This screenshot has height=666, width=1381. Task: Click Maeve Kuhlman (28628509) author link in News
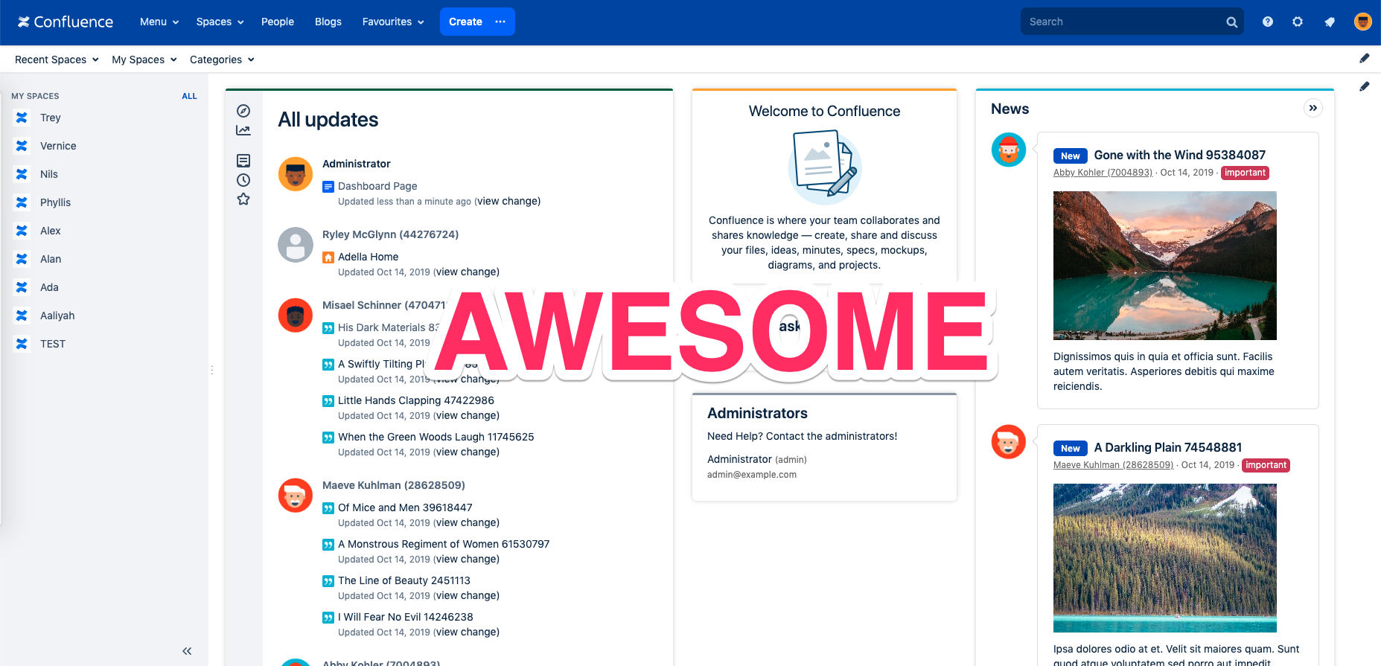click(1113, 465)
